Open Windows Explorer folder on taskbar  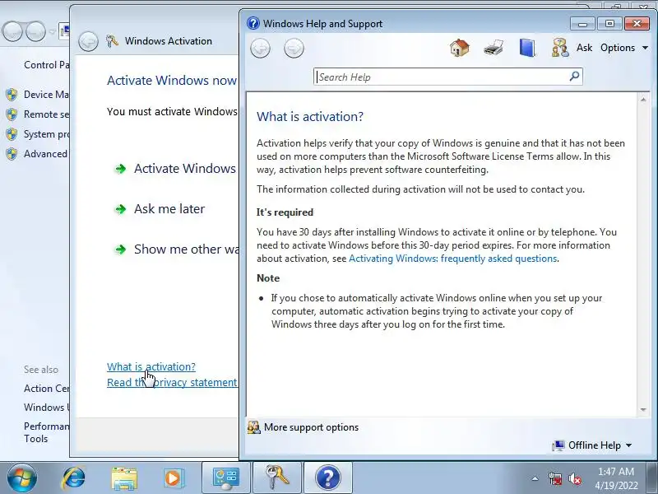point(124,478)
